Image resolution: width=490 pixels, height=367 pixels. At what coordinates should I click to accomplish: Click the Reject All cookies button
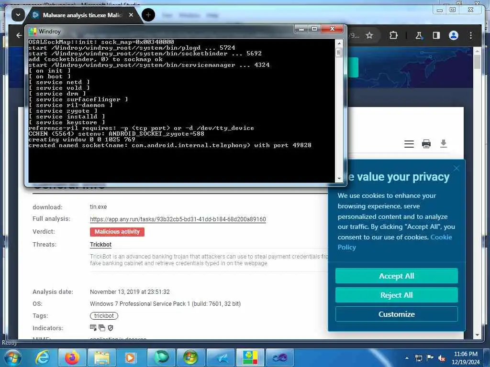(x=397, y=295)
